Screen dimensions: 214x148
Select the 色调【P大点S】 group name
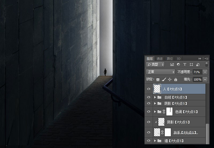tap(186, 112)
